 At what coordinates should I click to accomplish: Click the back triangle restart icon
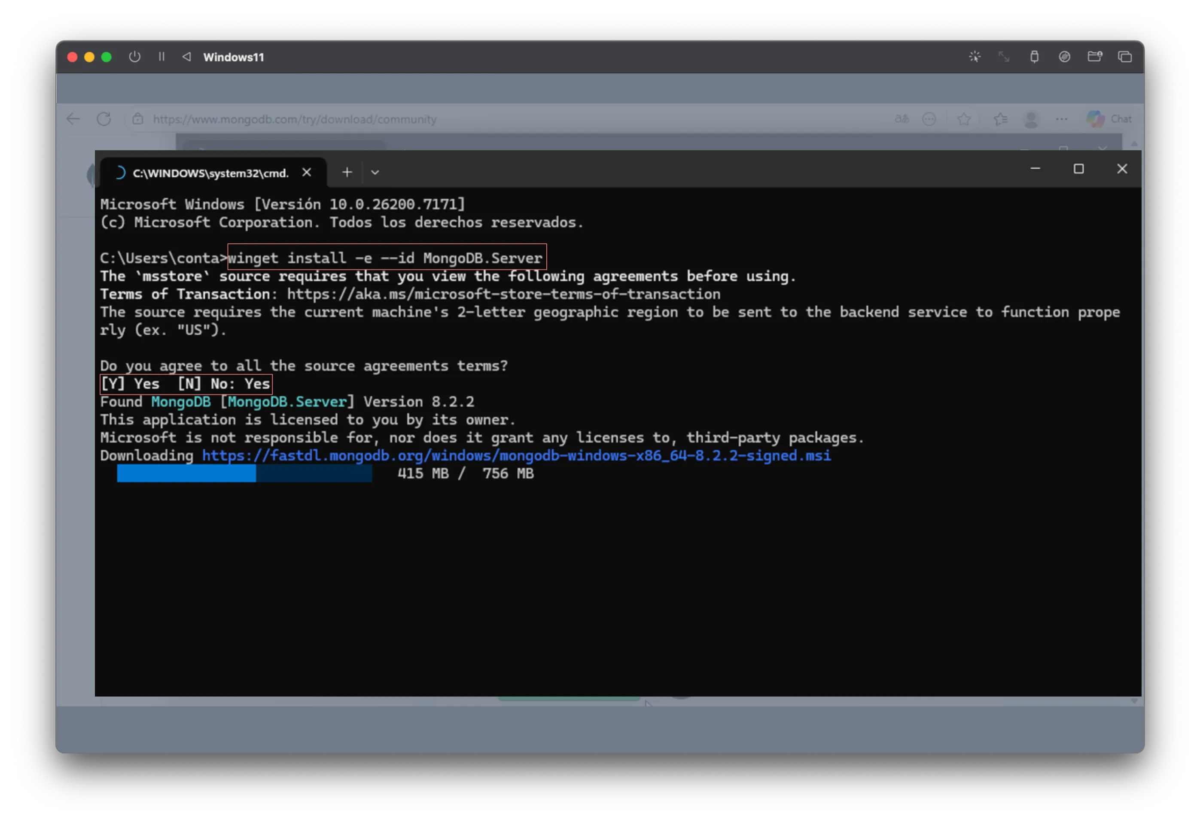click(186, 57)
